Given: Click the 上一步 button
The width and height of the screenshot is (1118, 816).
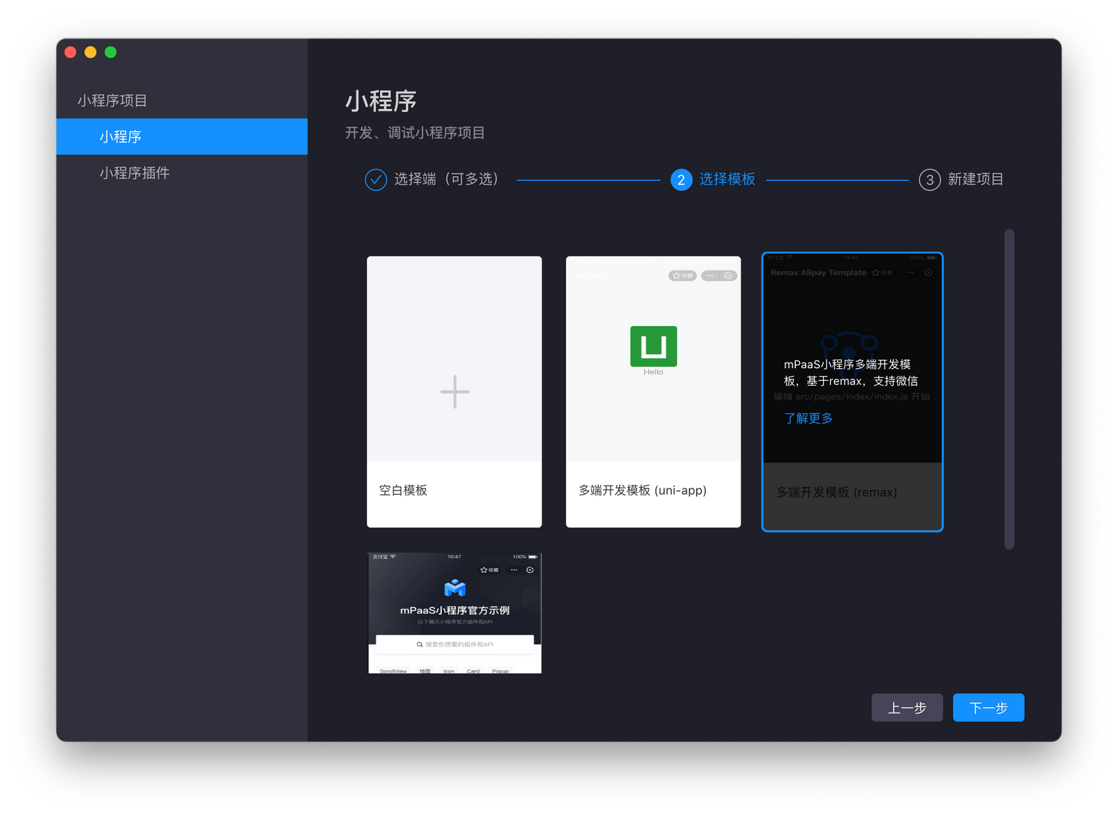Looking at the screenshot, I should click(907, 708).
